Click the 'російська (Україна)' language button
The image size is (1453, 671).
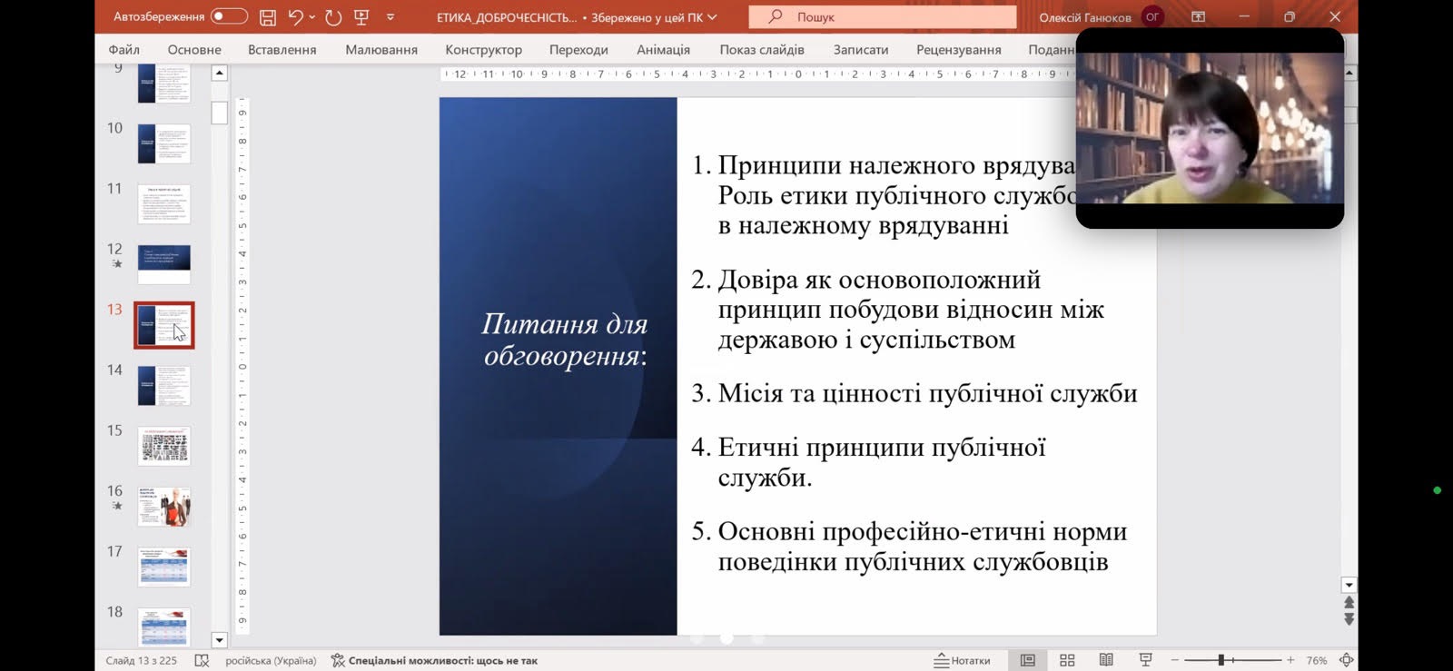(271, 661)
